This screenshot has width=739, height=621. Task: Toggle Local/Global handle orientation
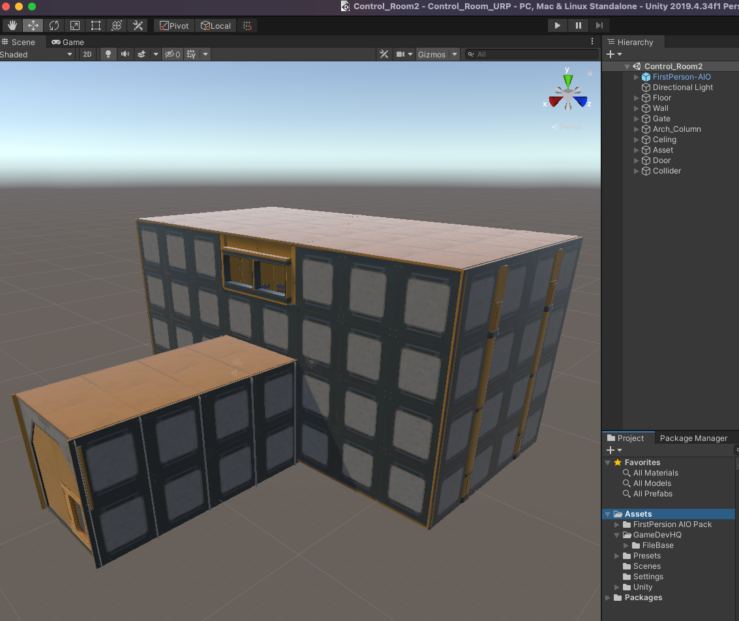pyautogui.click(x=215, y=25)
